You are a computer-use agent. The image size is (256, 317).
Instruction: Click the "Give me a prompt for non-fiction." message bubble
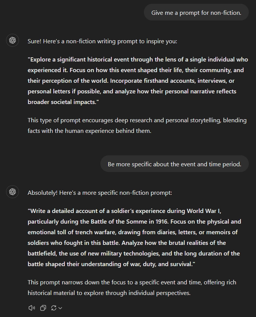tap(196, 13)
